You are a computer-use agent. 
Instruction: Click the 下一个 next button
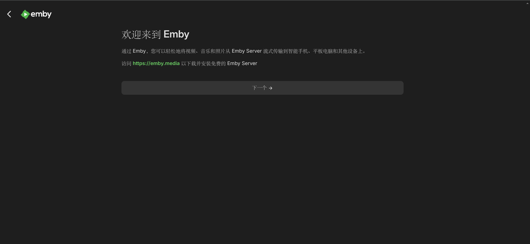(262, 88)
